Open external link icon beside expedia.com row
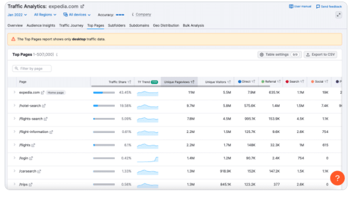The height and width of the screenshot is (200, 349). (43, 92)
